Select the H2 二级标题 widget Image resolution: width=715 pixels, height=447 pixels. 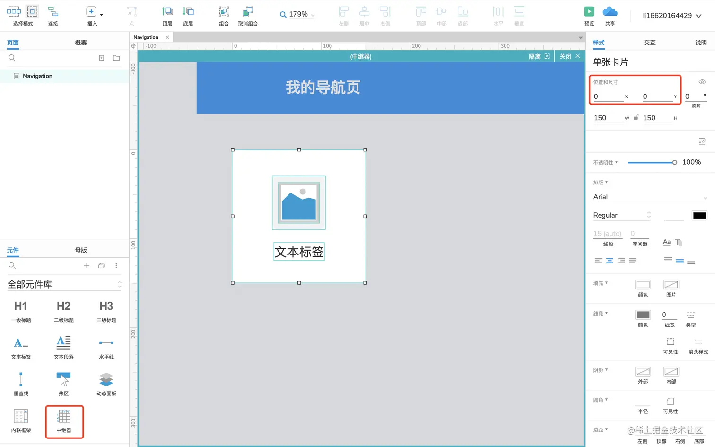(63, 311)
